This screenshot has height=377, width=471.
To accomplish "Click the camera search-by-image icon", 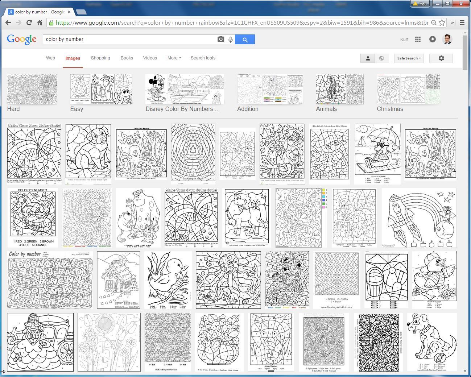I will [220, 39].
